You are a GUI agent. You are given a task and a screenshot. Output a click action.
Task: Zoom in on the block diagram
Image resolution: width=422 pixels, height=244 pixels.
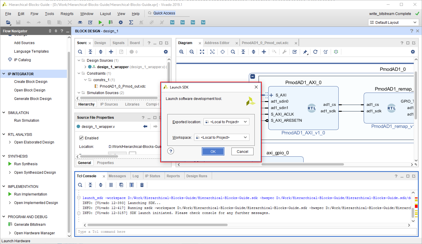pyautogui.click(x=181, y=52)
